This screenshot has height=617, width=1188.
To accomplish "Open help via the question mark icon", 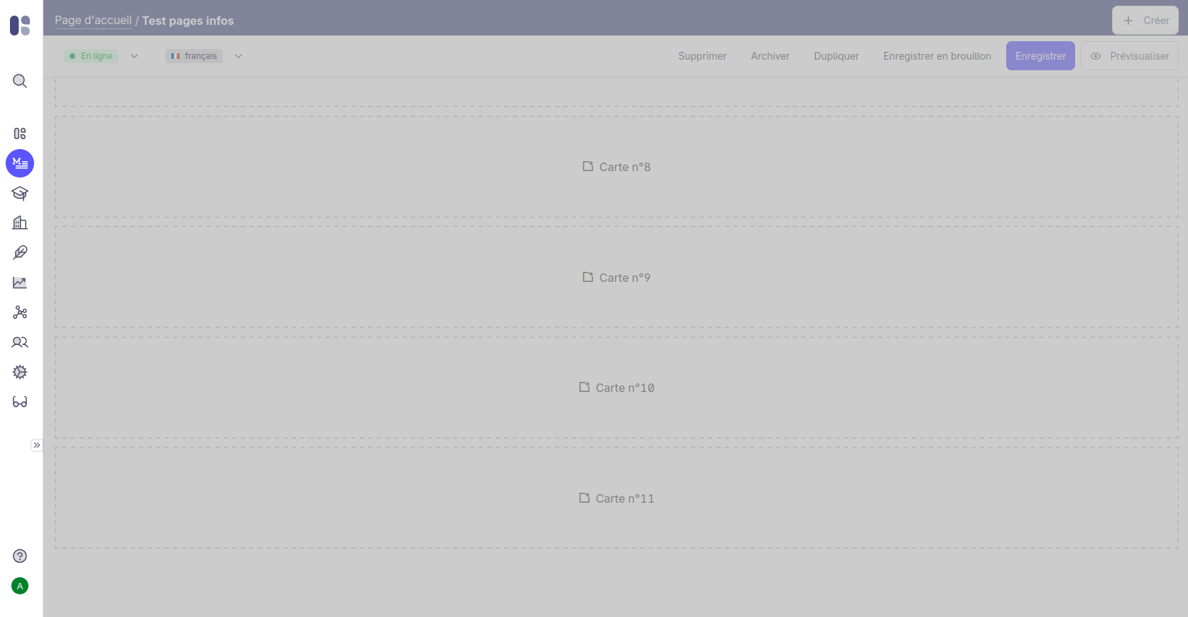I will pos(20,556).
